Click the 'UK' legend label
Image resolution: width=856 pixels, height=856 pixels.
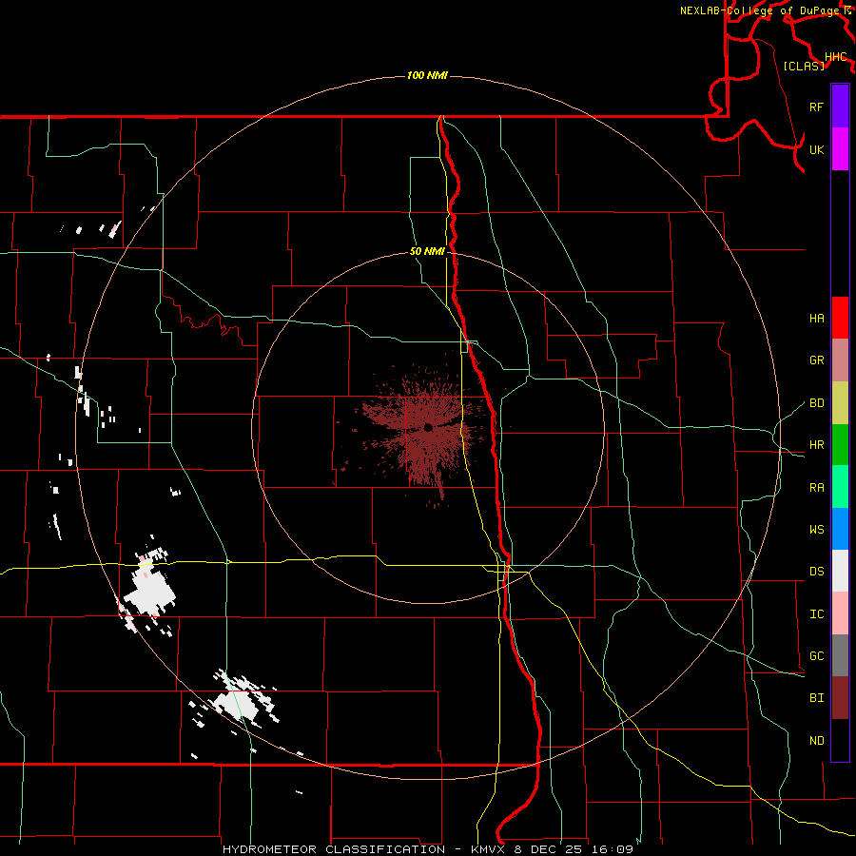click(x=816, y=149)
